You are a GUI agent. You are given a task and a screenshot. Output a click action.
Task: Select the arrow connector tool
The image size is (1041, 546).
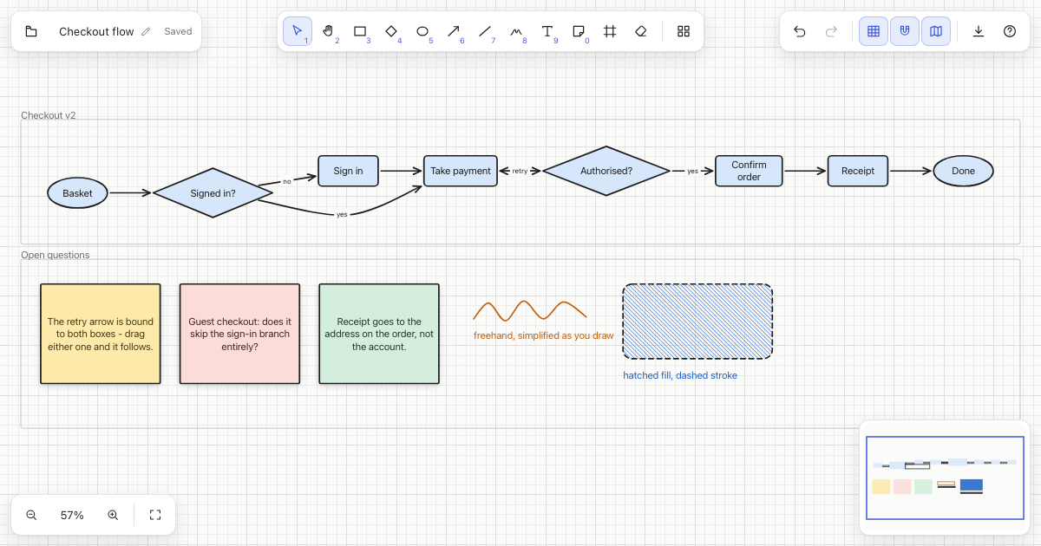click(x=454, y=31)
